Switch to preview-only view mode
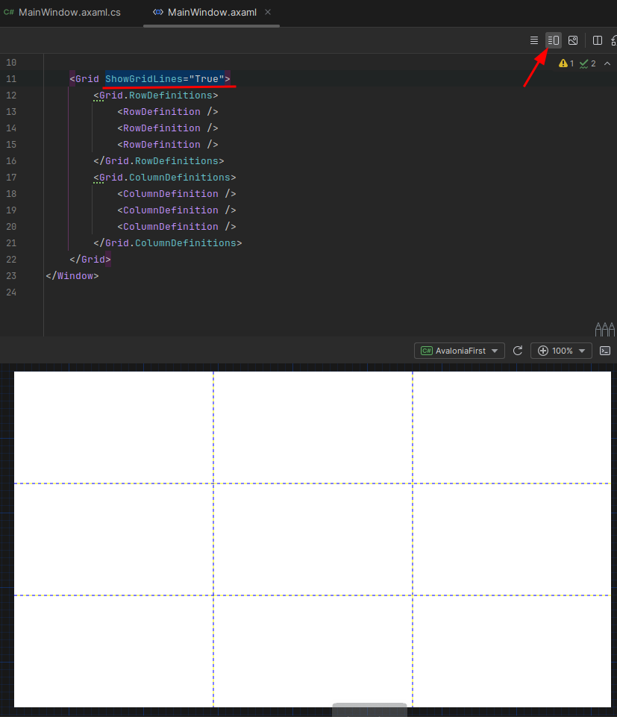Image resolution: width=617 pixels, height=717 pixels. [x=573, y=40]
